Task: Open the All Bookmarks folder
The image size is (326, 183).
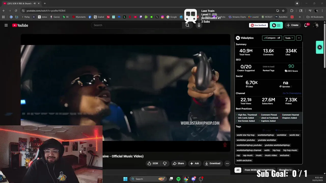Action: click(315, 17)
